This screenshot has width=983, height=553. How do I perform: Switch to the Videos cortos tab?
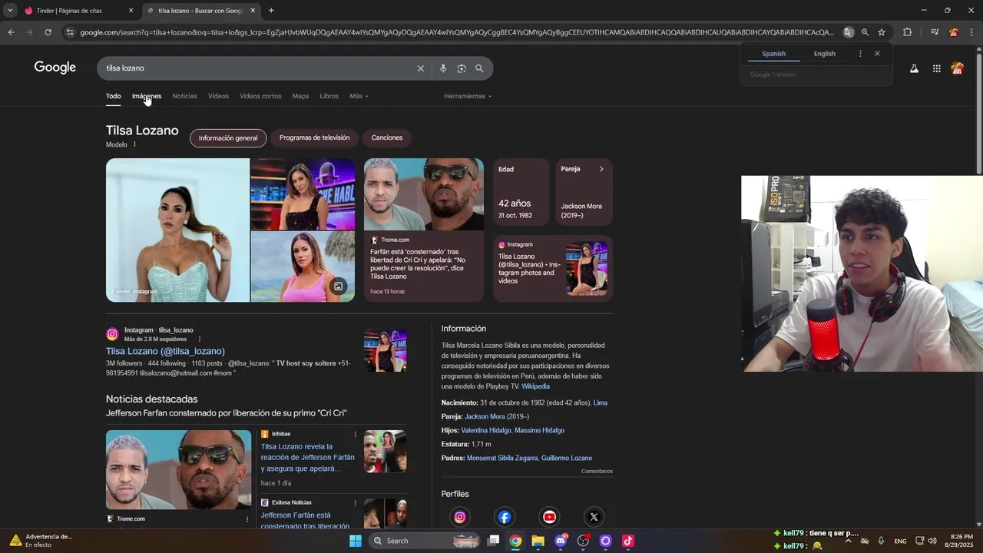tap(260, 96)
